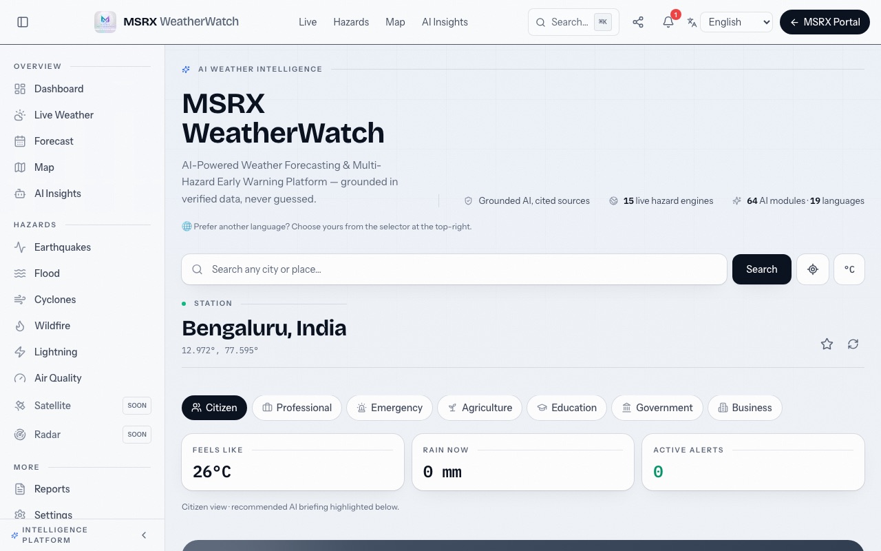
Task: Open the Map sidebar entry
Action: point(83,167)
